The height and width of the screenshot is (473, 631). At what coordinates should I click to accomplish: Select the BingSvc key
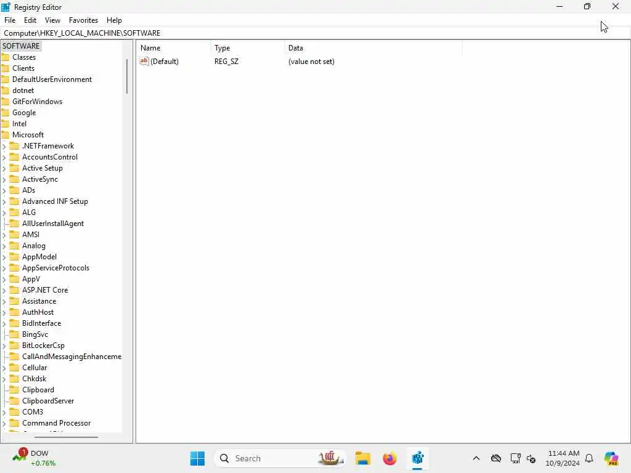pos(35,334)
